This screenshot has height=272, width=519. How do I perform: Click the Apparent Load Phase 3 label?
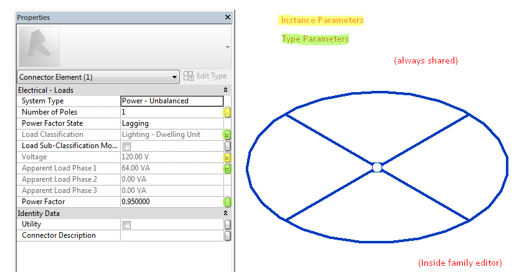point(59,190)
